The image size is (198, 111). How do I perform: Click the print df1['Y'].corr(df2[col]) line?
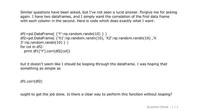[47, 51]
